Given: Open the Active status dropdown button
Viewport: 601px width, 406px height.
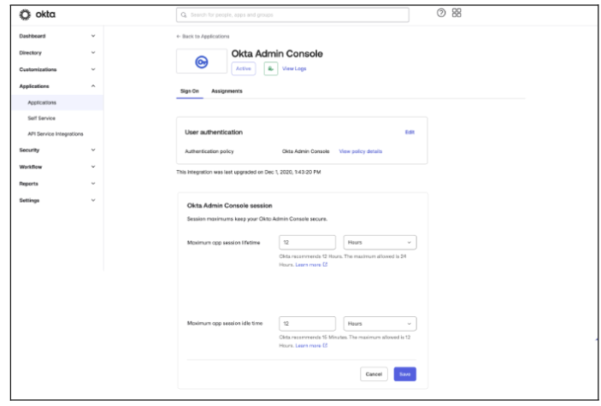Looking at the screenshot, I should tap(244, 69).
